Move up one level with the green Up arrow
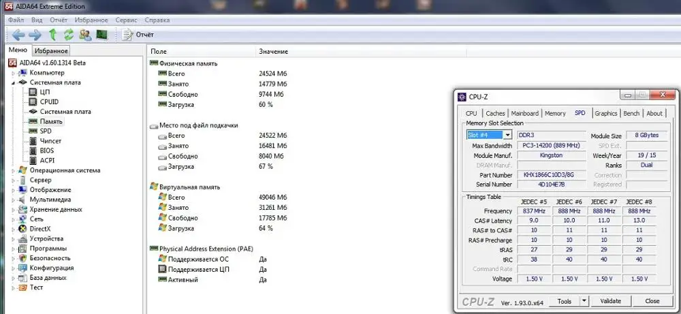The width and height of the screenshot is (681, 314). tap(52, 35)
